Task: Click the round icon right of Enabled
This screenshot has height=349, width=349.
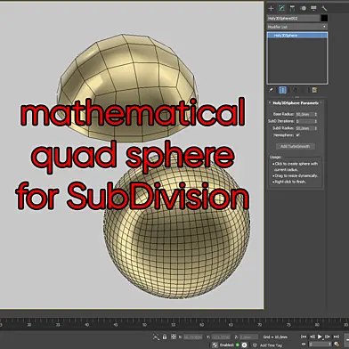Action: point(244,345)
